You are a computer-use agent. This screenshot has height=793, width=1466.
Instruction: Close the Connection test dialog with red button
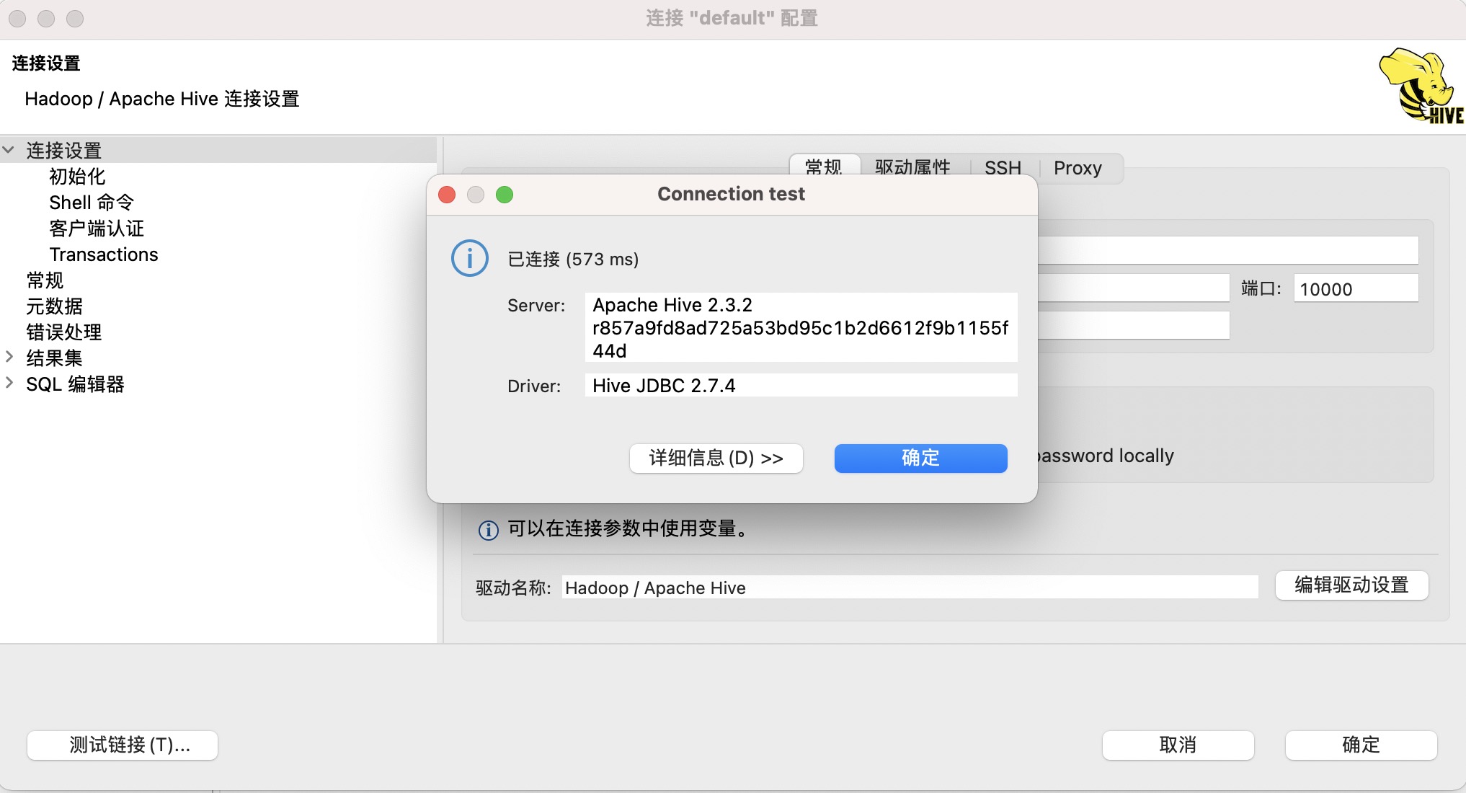pos(447,195)
